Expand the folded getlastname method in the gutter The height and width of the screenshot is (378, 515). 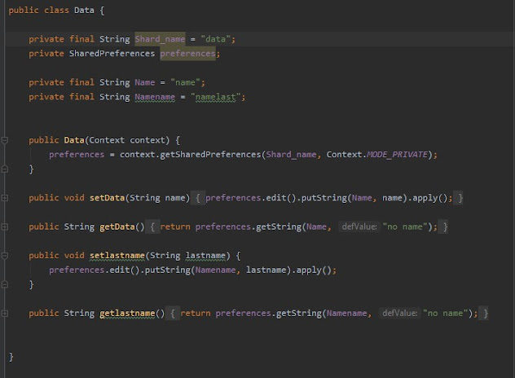point(5,314)
